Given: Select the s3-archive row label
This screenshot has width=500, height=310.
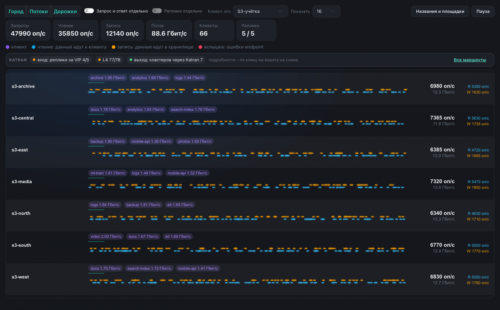Looking at the screenshot, I should pos(23,86).
